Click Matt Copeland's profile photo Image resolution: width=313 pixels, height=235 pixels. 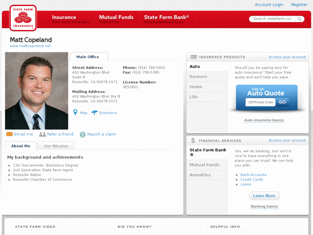[x=37, y=91]
